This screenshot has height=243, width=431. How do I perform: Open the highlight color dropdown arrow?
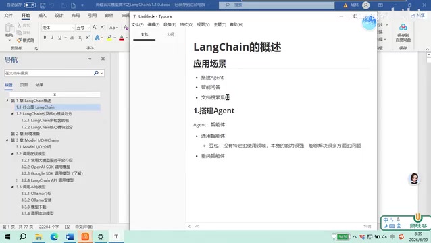click(x=115, y=38)
